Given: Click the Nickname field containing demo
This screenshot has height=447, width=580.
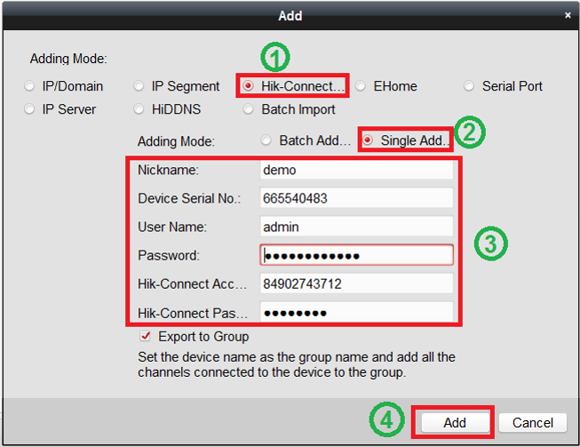Looking at the screenshot, I should tap(356, 170).
